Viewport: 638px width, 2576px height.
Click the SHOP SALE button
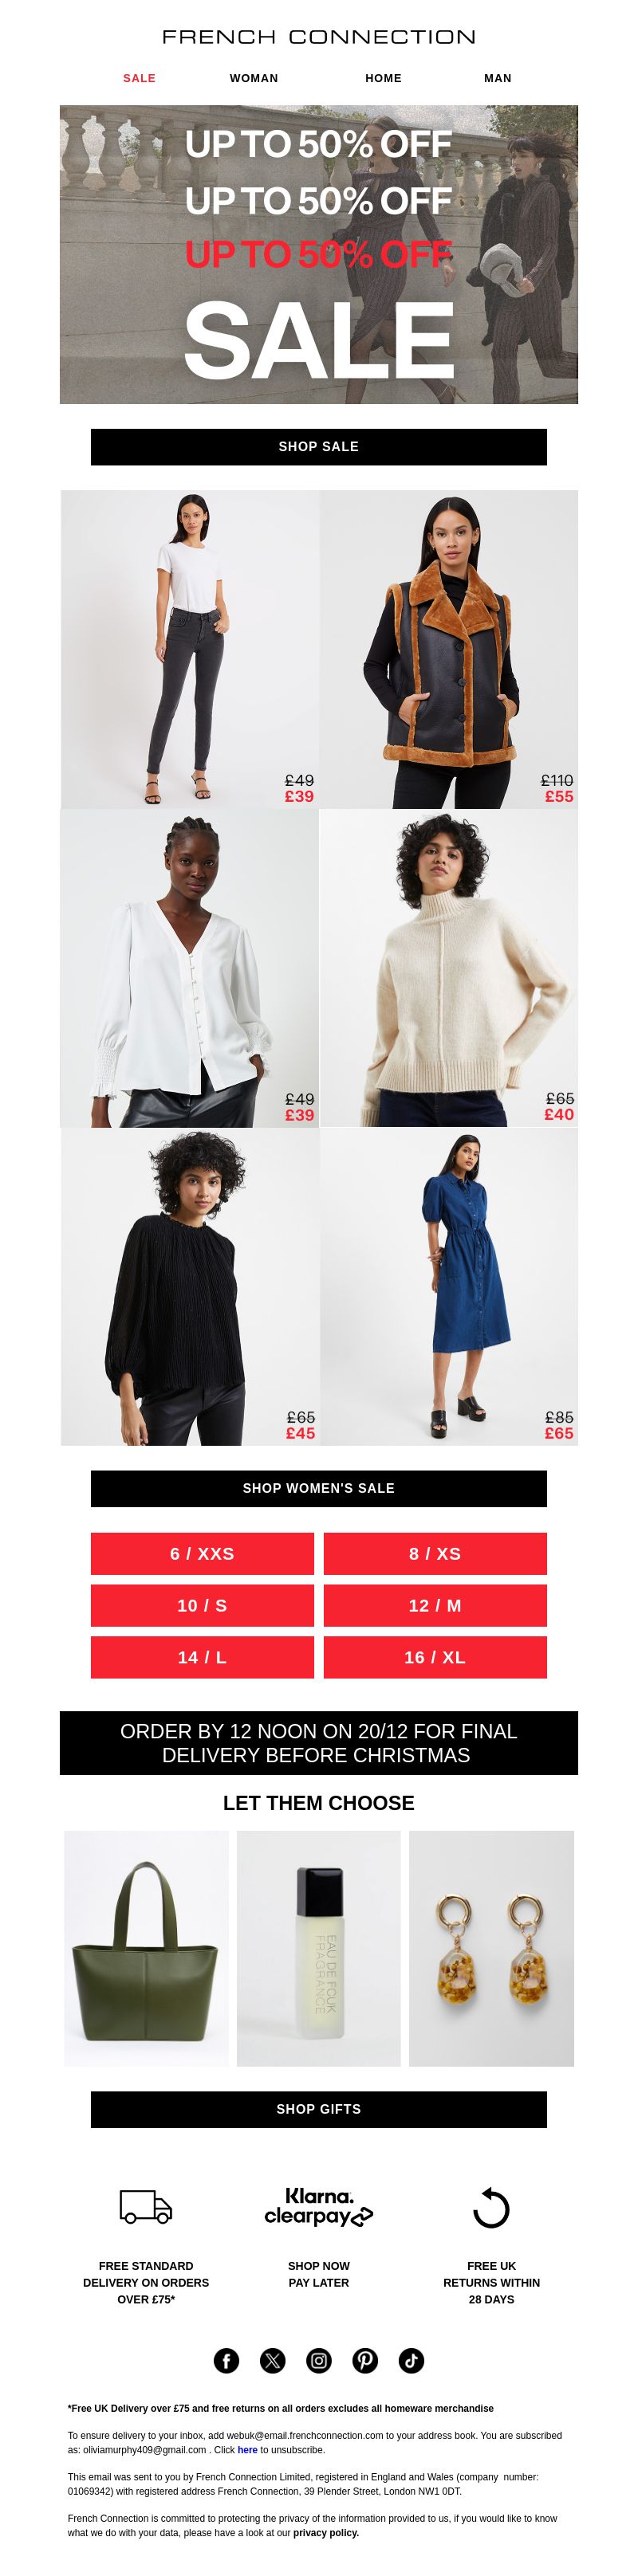point(319,447)
